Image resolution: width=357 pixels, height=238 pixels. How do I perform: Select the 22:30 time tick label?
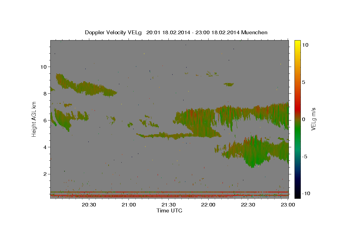tap(248, 205)
